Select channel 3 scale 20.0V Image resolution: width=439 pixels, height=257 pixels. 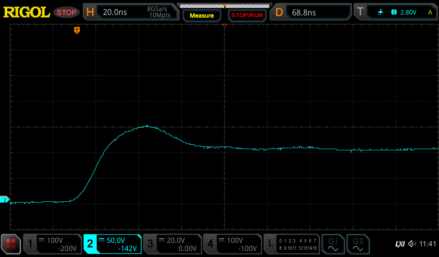pyautogui.click(x=176, y=240)
